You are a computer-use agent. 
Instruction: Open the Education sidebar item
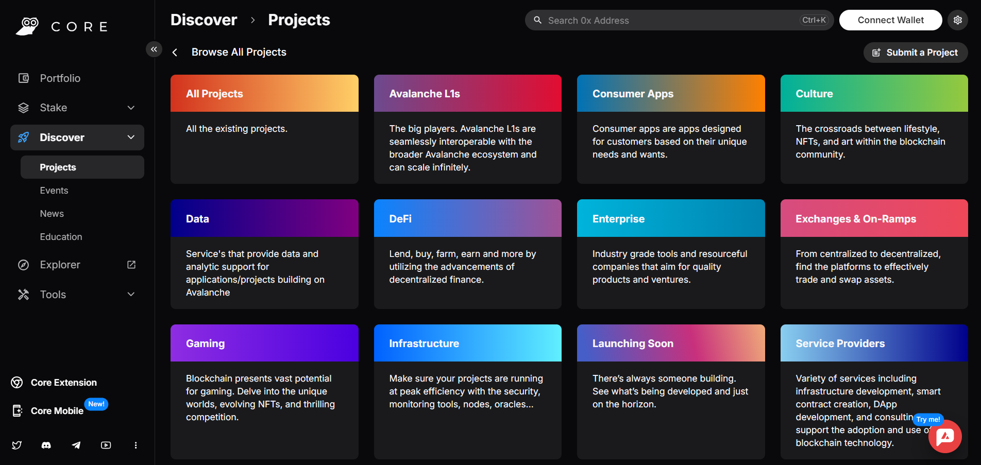pos(61,237)
